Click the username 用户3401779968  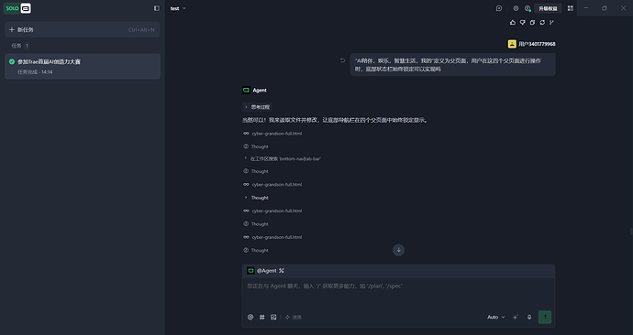537,44
